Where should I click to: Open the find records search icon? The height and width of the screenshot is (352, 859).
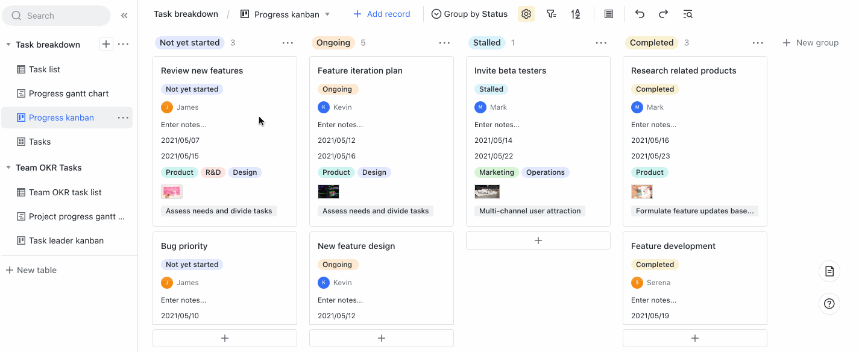tap(688, 14)
